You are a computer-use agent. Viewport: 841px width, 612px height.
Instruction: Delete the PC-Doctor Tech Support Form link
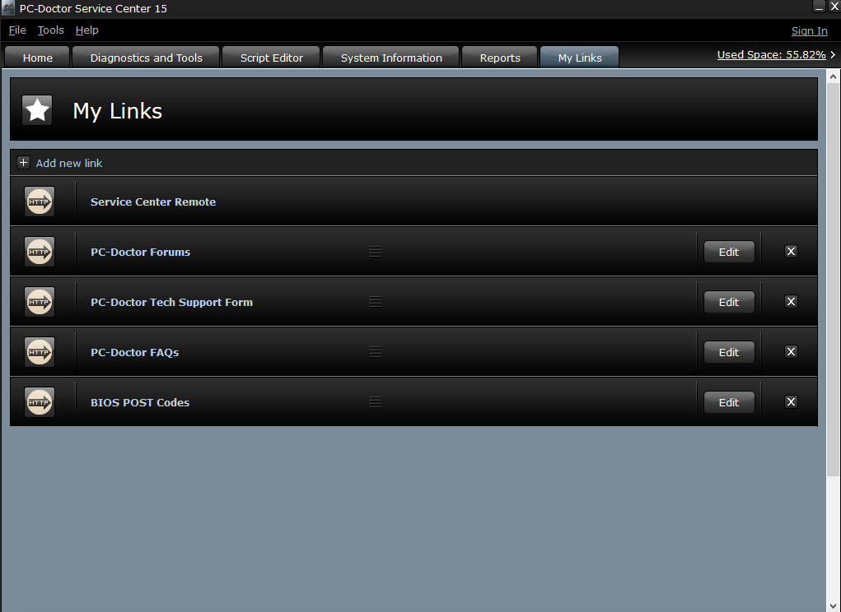(791, 302)
